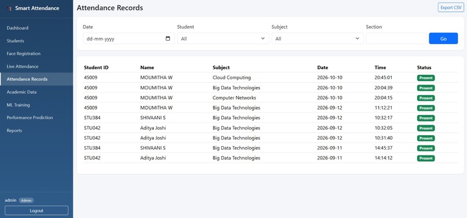
Task: Click time value 20:04:15
Action: (x=384, y=98)
